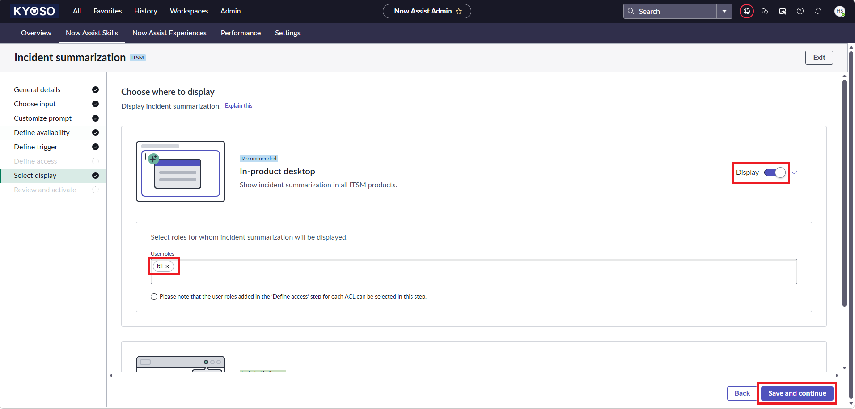Open the History menu
Screen dimensions: 855x409
[146, 11]
